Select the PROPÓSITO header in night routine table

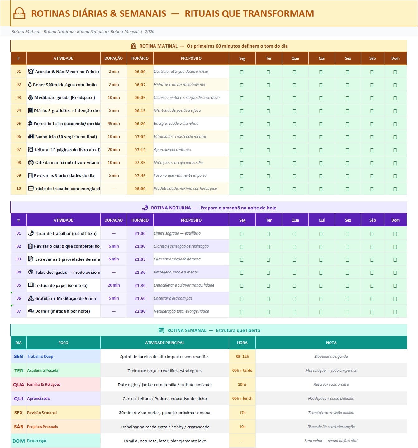tap(191, 220)
